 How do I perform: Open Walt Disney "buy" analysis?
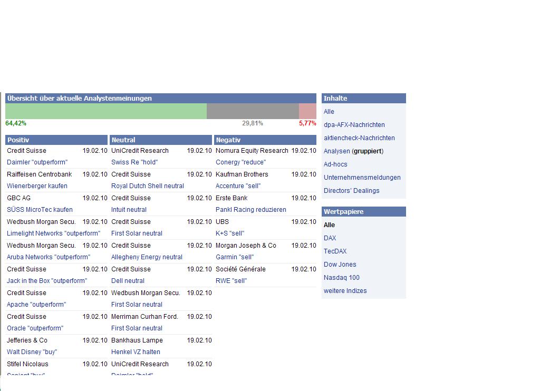pyautogui.click(x=32, y=352)
